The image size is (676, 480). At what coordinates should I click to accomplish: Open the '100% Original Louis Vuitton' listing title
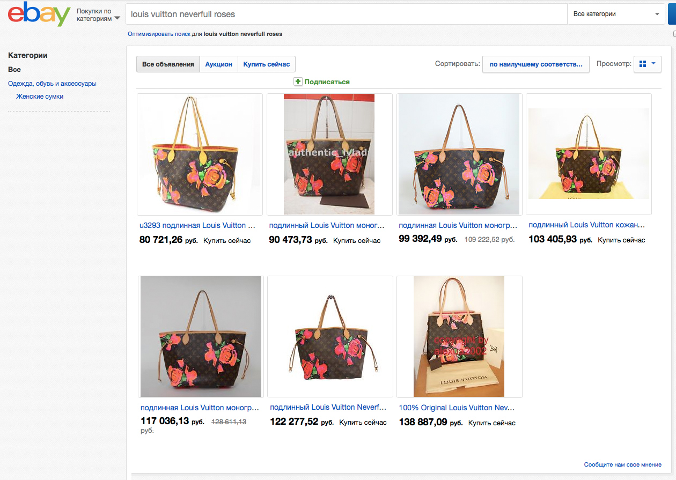457,408
